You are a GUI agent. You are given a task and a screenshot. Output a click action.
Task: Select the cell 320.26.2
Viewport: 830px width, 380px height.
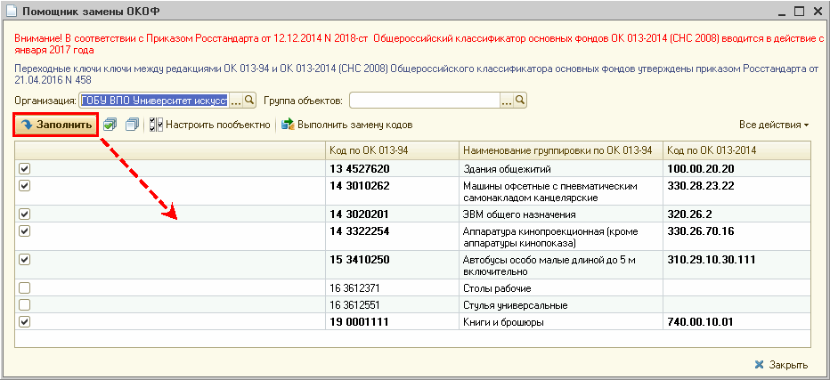pyautogui.click(x=736, y=214)
